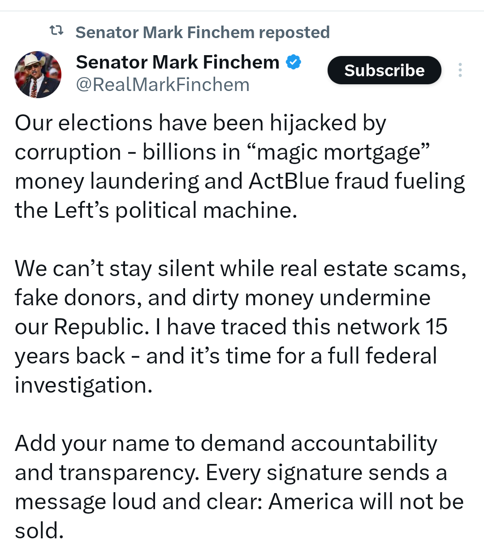Screen dimensions: 484x550
Task: Click the line starting "Add your name"
Action: click(226, 443)
